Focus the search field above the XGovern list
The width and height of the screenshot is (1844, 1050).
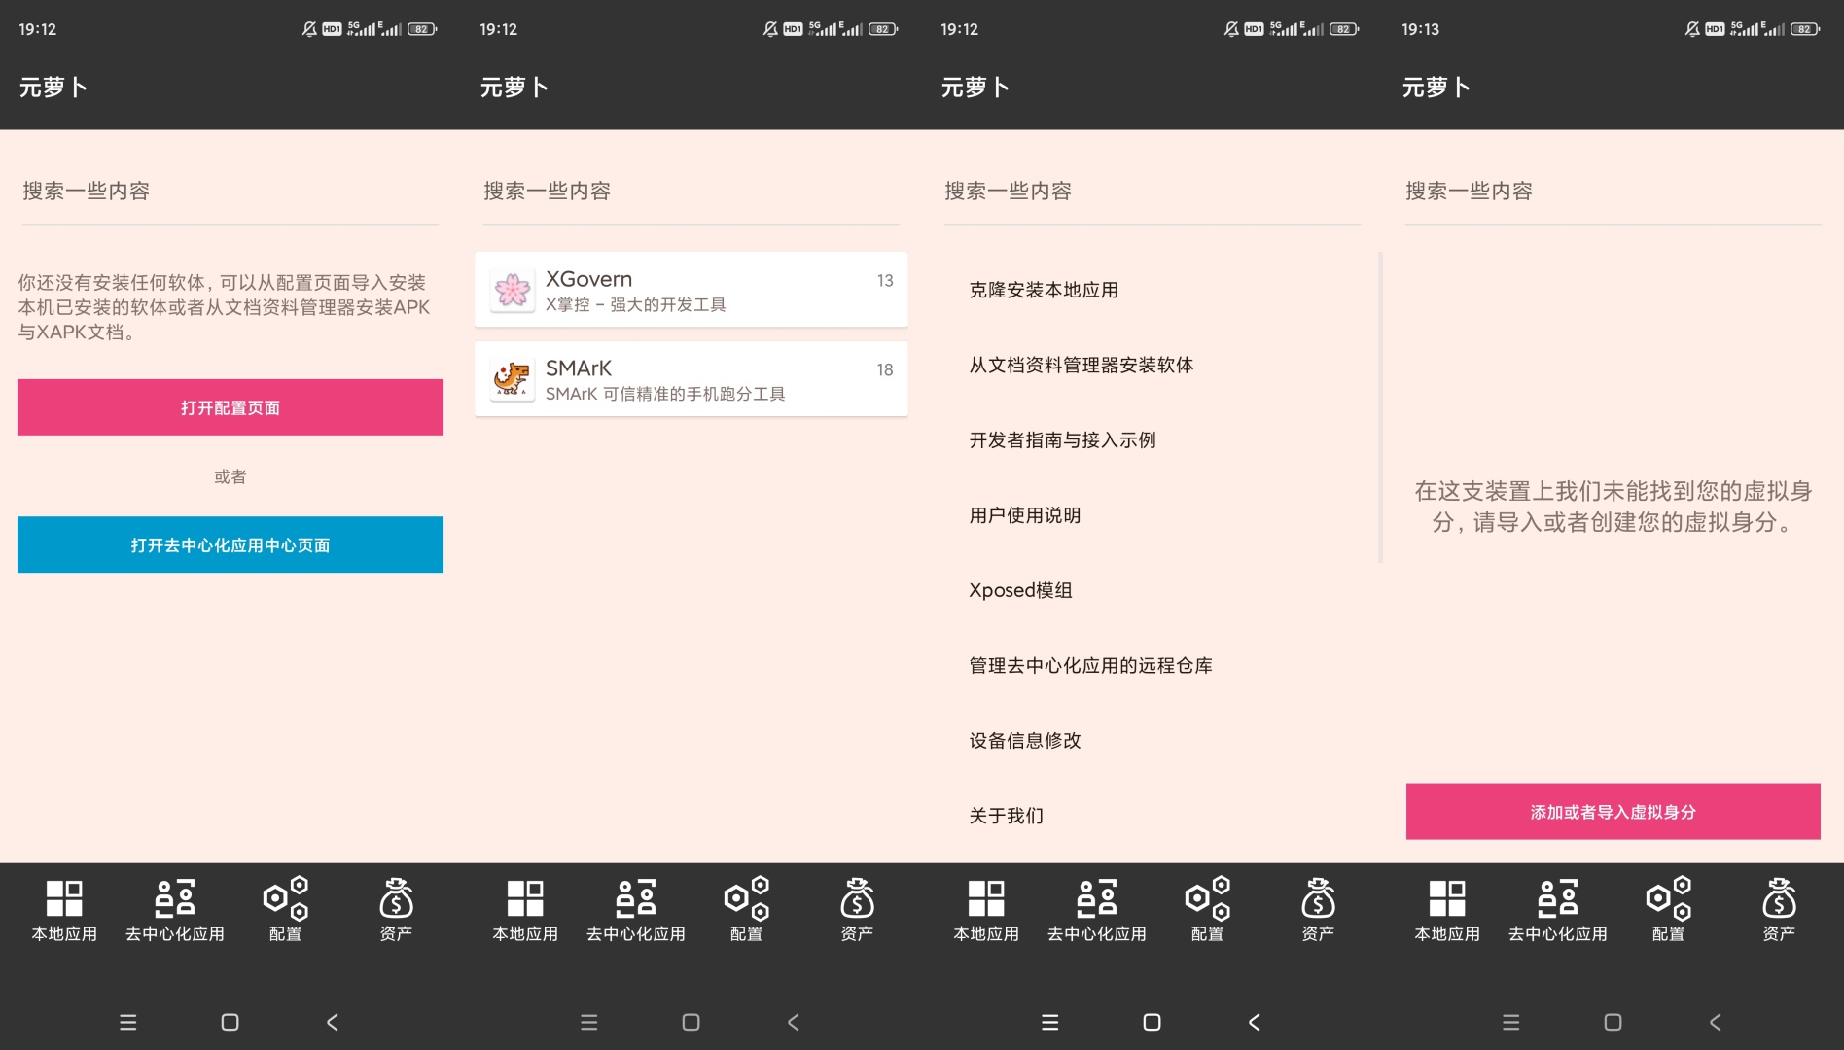point(691,192)
